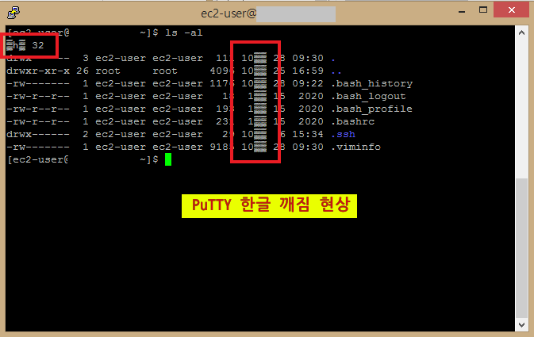Click the 'root' owner text
534x337 pixels.
coord(108,71)
